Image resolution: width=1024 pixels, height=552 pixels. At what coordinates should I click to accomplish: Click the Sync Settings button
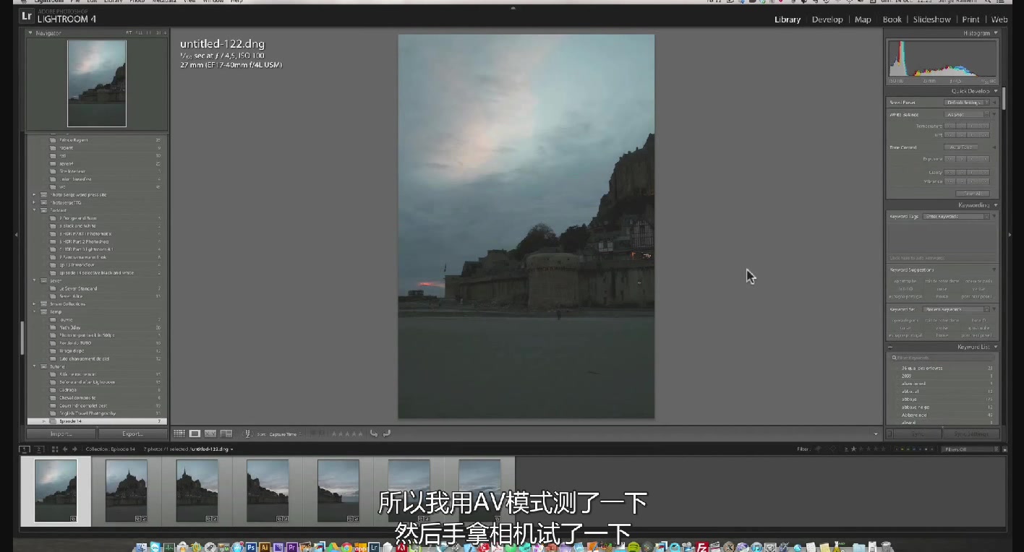point(973,434)
